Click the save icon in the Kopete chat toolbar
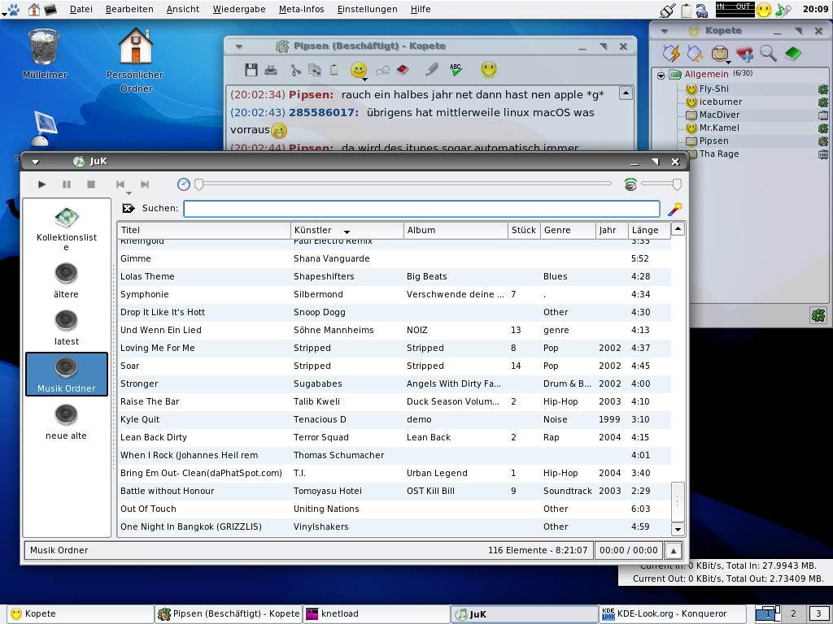 pos(251,70)
